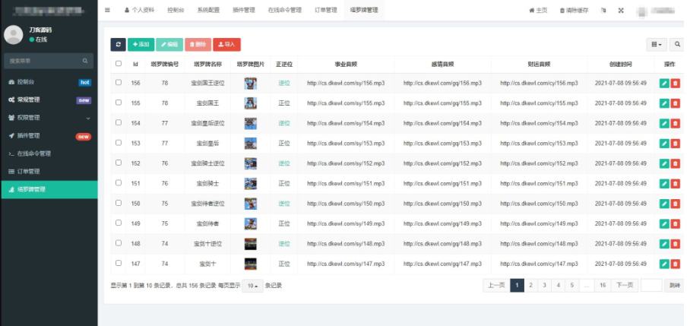Click the magnifier icon in sidebar search box
The image size is (690, 326).
[85, 60]
